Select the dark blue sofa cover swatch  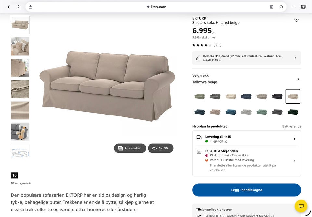tap(246, 96)
